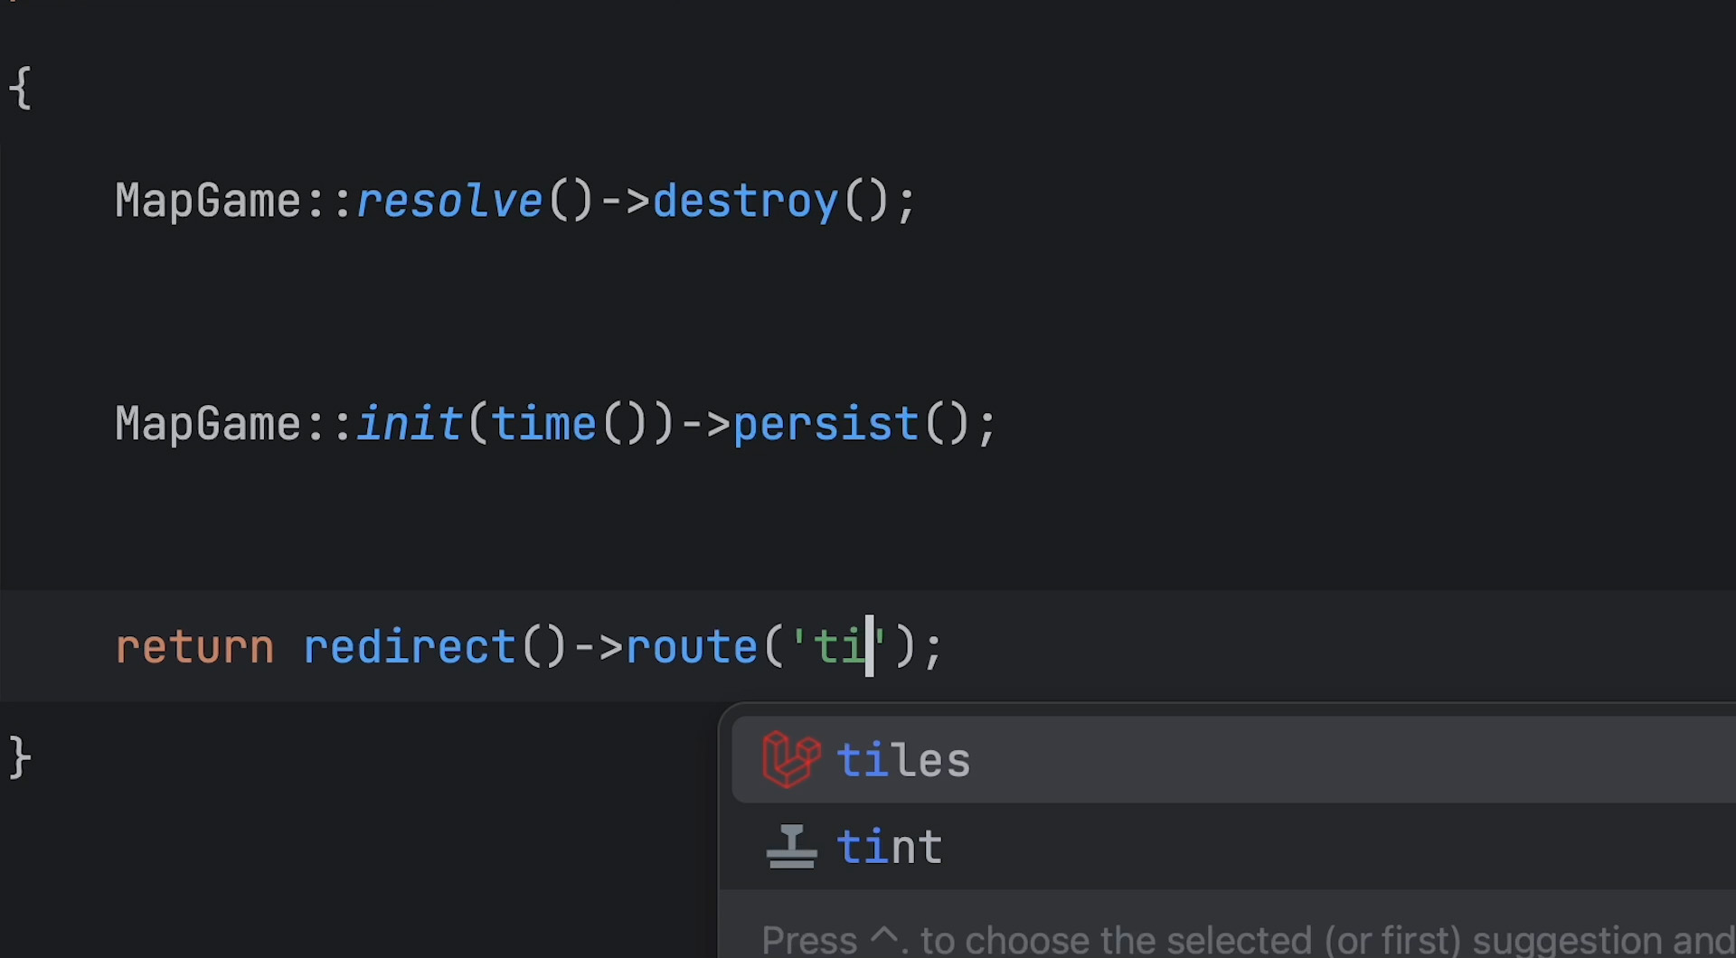Click the MapGame class on the init line
Screen dimensions: 1736x958
(x=208, y=424)
